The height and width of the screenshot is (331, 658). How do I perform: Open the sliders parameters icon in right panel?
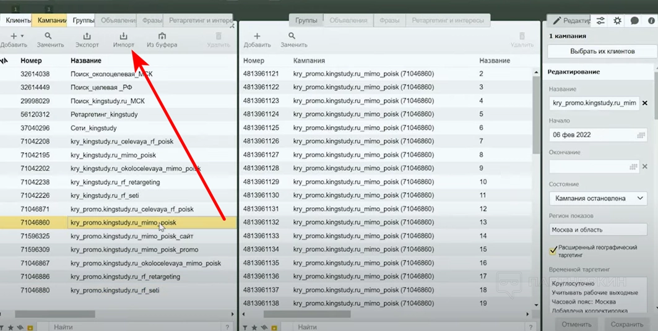tap(601, 20)
